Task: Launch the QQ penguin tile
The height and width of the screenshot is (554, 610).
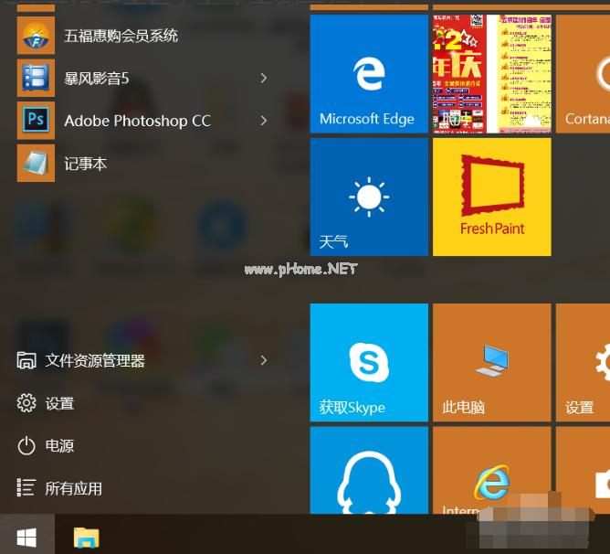Action: pos(369,470)
